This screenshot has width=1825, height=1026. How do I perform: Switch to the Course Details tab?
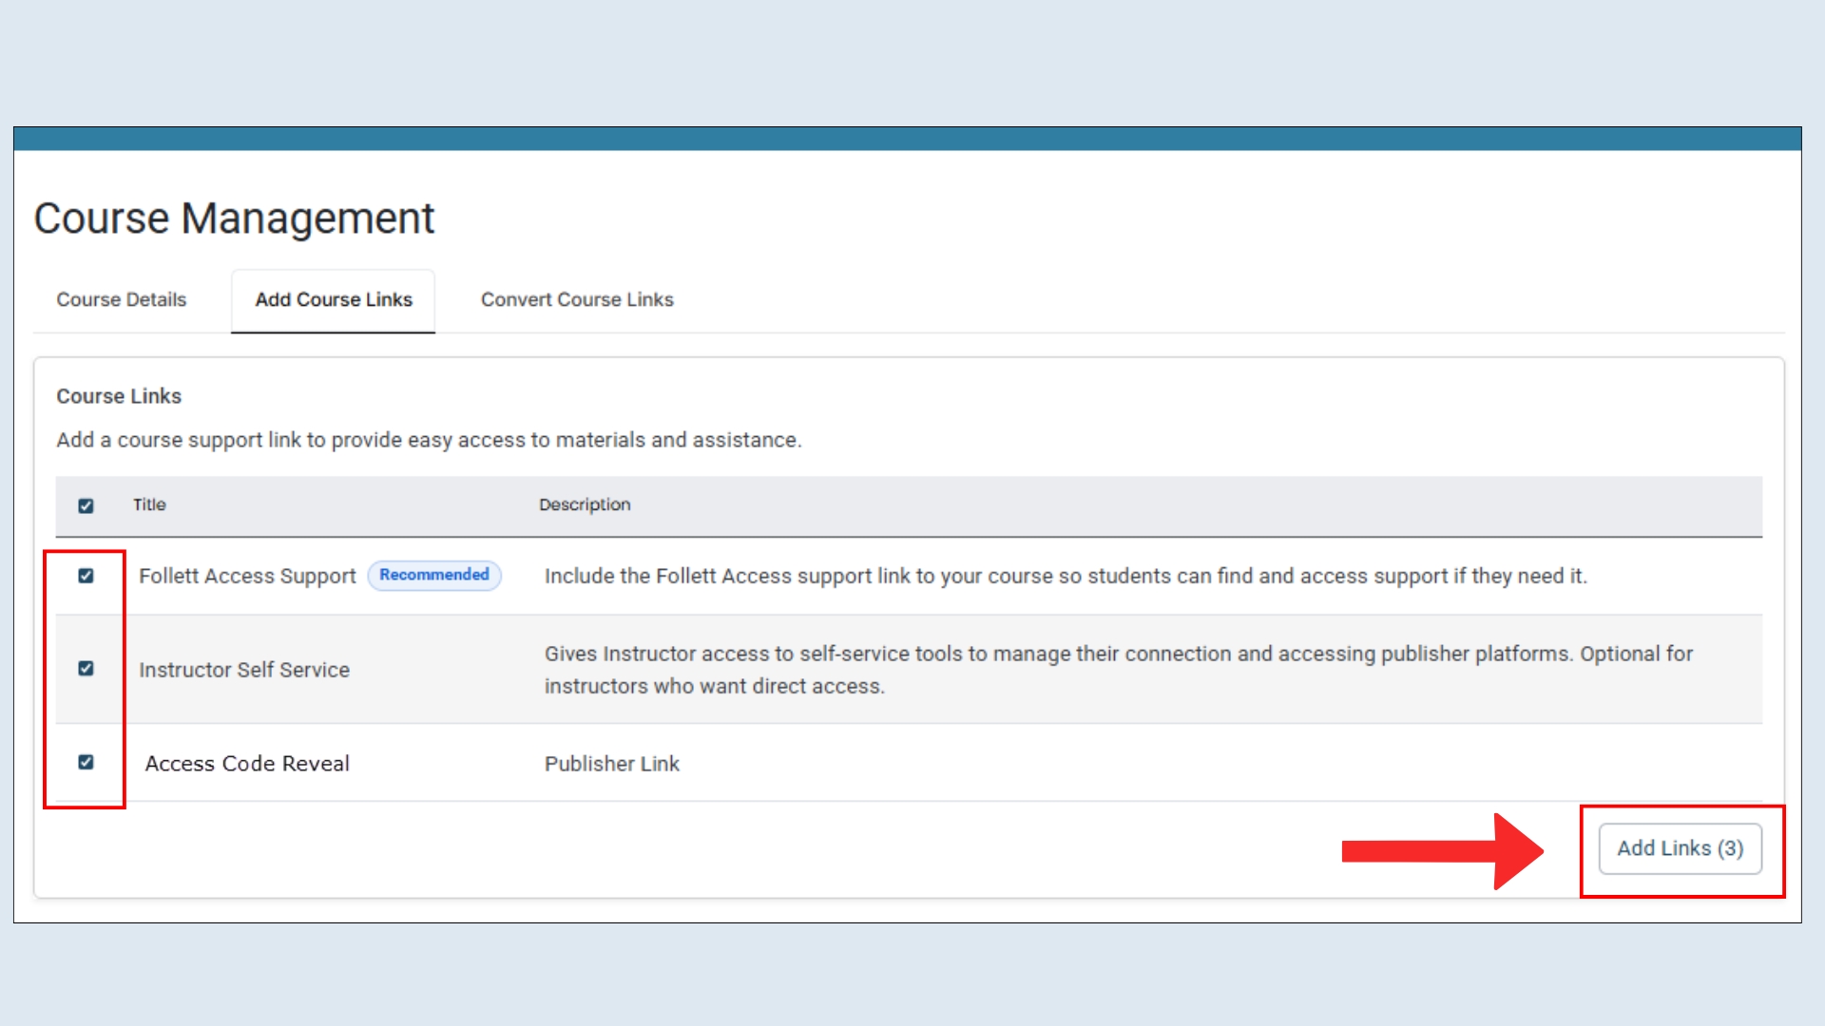coord(121,299)
